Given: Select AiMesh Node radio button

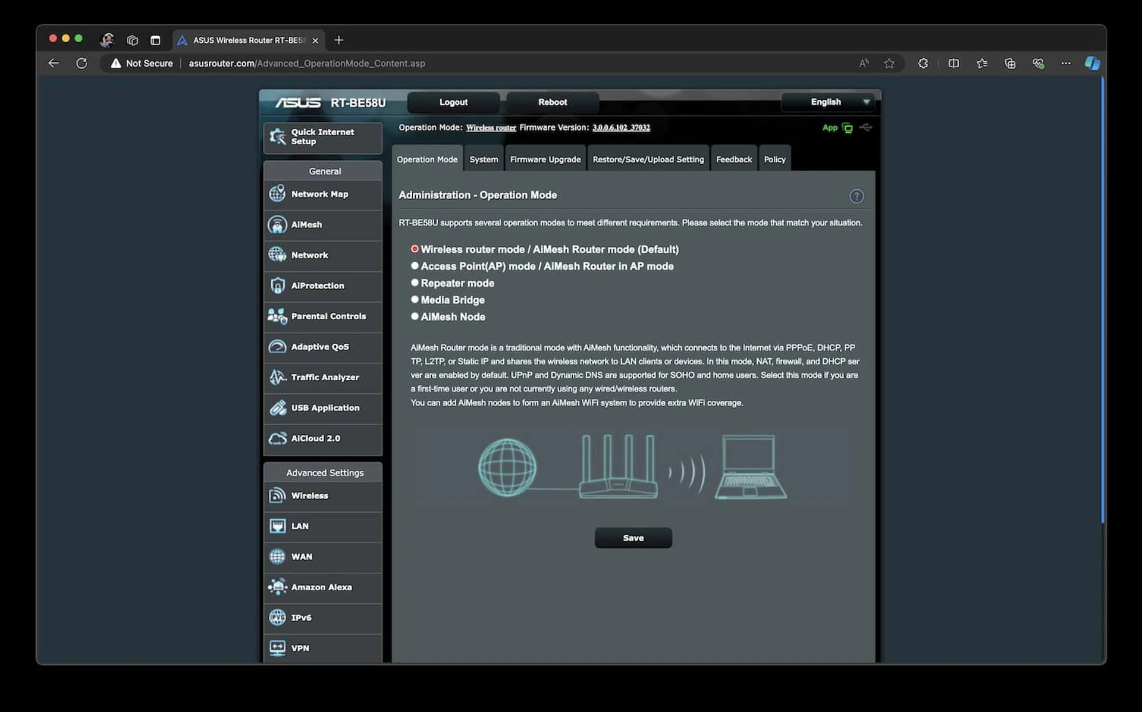Looking at the screenshot, I should tap(415, 316).
